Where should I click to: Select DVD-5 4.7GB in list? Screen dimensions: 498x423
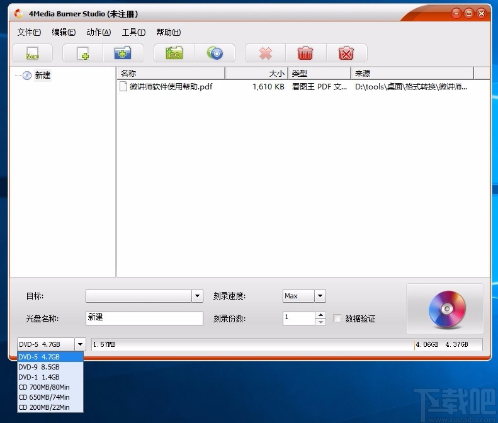50,357
